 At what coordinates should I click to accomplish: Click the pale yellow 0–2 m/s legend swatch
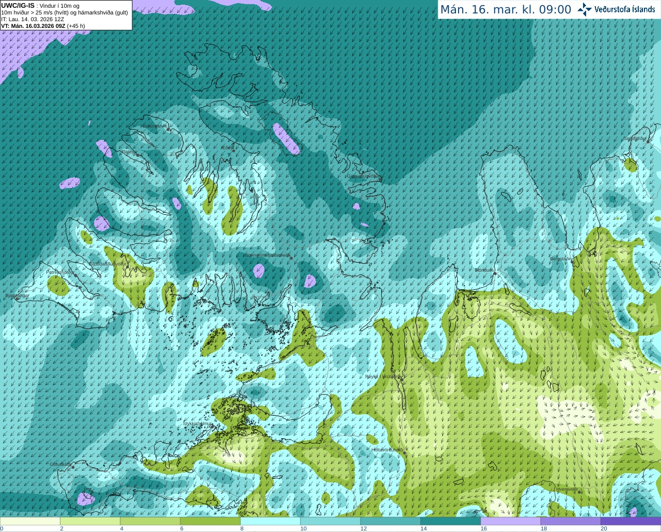(x=30, y=521)
